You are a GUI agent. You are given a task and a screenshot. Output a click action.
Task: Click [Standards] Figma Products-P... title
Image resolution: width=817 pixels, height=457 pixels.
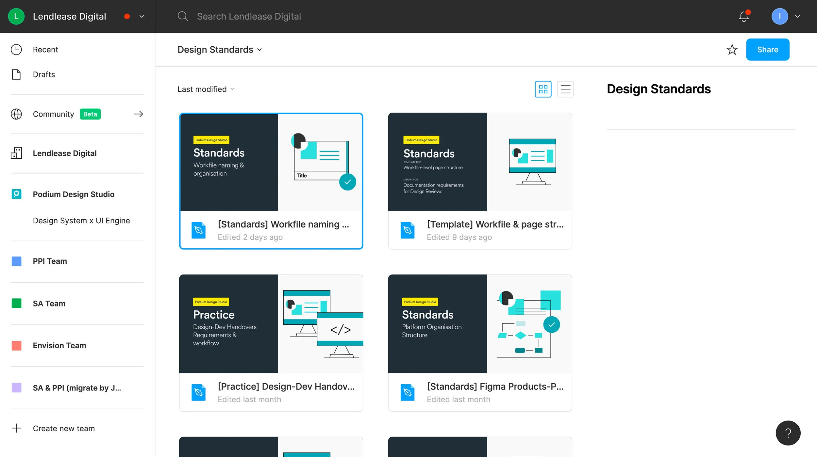(495, 386)
